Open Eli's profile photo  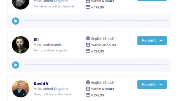21,45
